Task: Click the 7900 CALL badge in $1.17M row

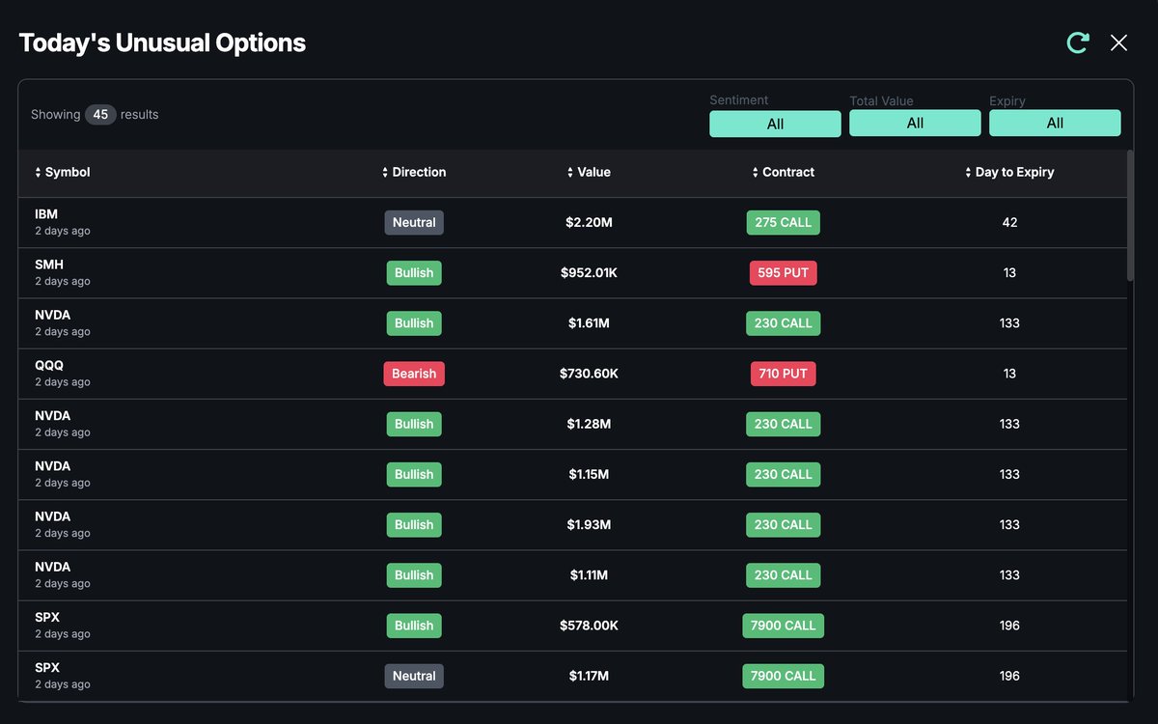Action: (783, 676)
